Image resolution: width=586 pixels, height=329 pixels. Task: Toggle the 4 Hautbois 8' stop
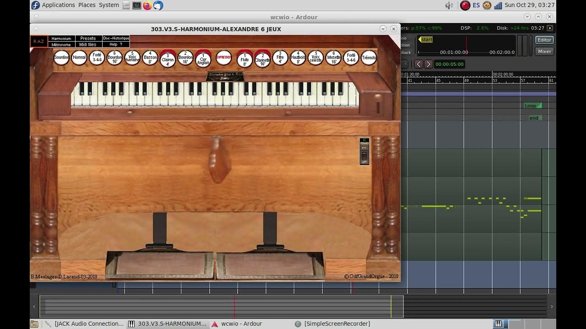[298, 58]
